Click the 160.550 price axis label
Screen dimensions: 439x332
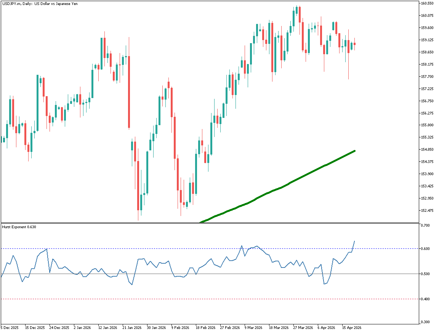click(428, 3)
